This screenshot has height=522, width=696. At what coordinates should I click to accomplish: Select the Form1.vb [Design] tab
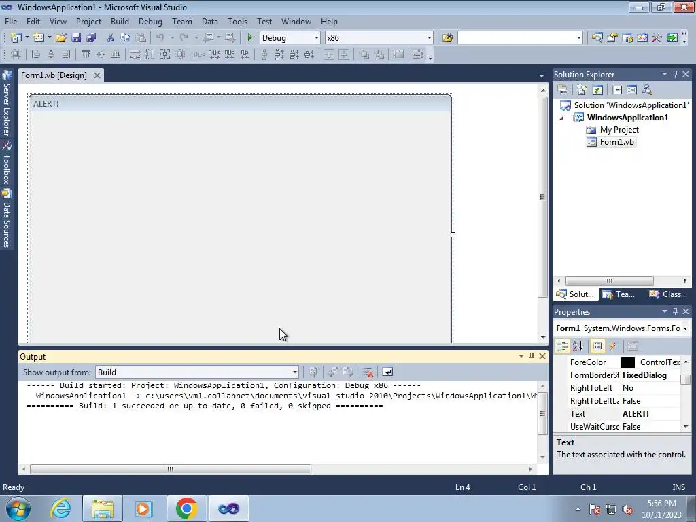(x=54, y=75)
